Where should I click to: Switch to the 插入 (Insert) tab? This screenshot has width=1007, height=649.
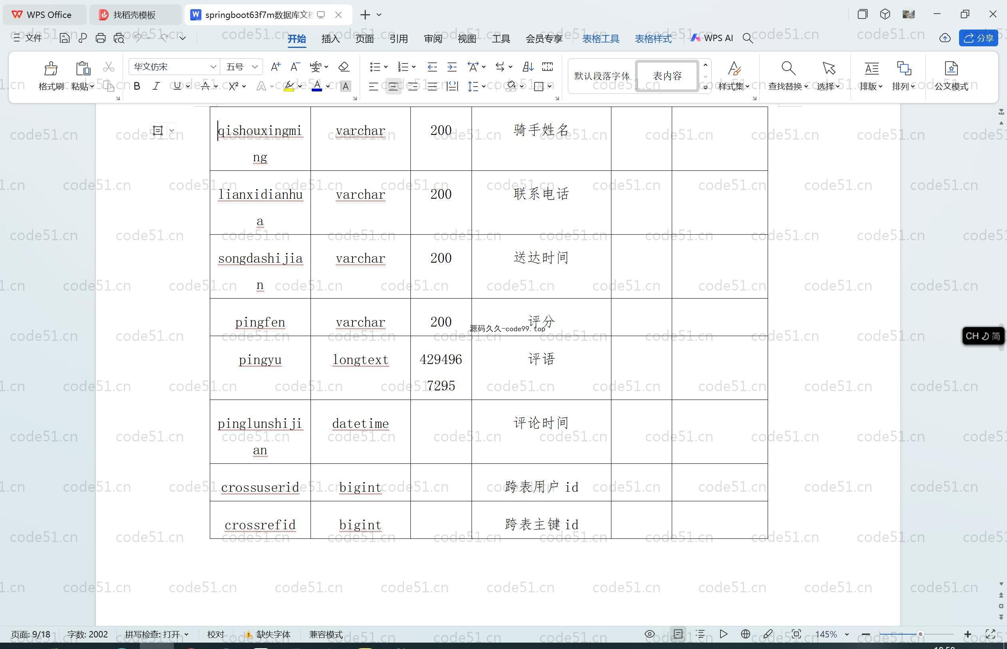[330, 39]
